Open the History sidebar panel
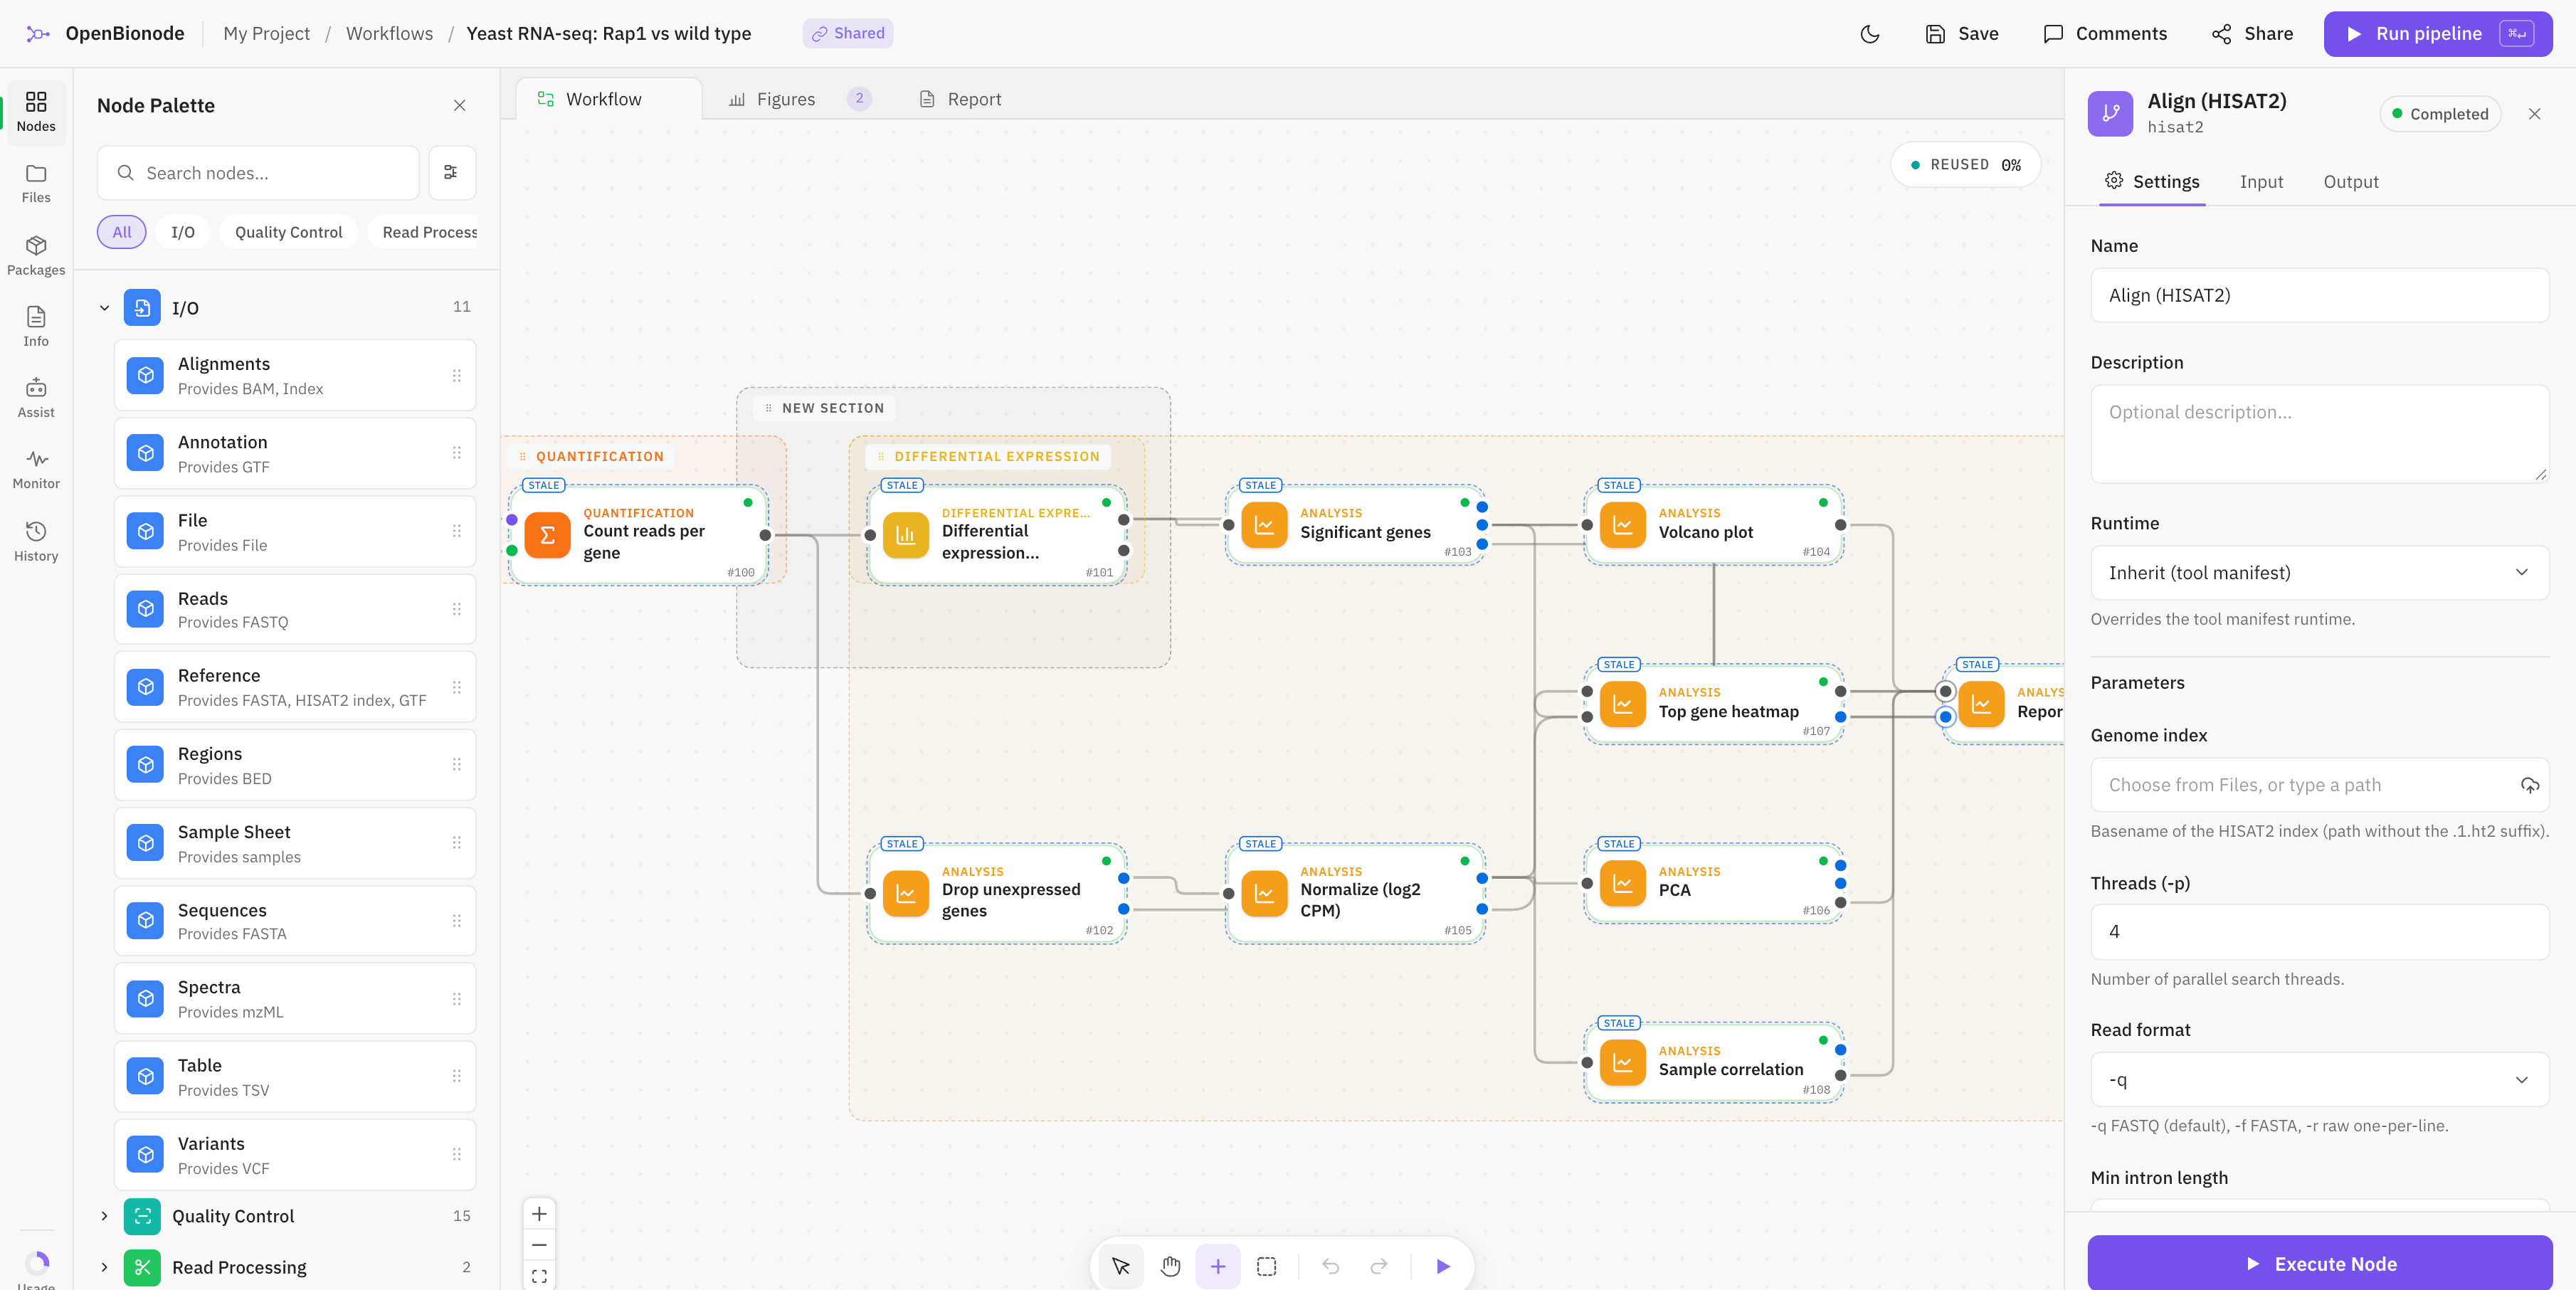This screenshot has height=1290, width=2576. [36, 541]
